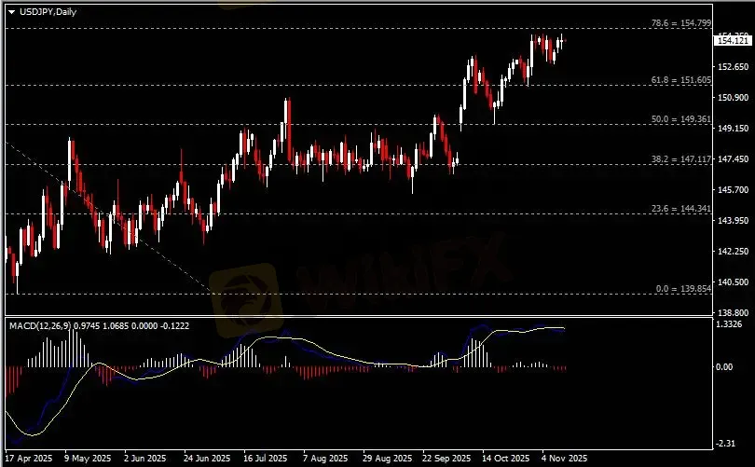Select the 4 Nov 2025 date label
The width and height of the screenshot is (755, 467).
(565, 459)
